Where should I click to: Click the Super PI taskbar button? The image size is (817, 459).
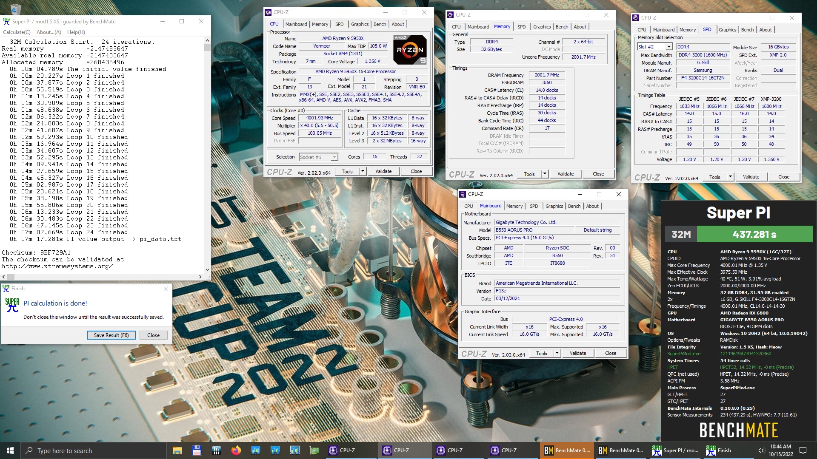675,450
